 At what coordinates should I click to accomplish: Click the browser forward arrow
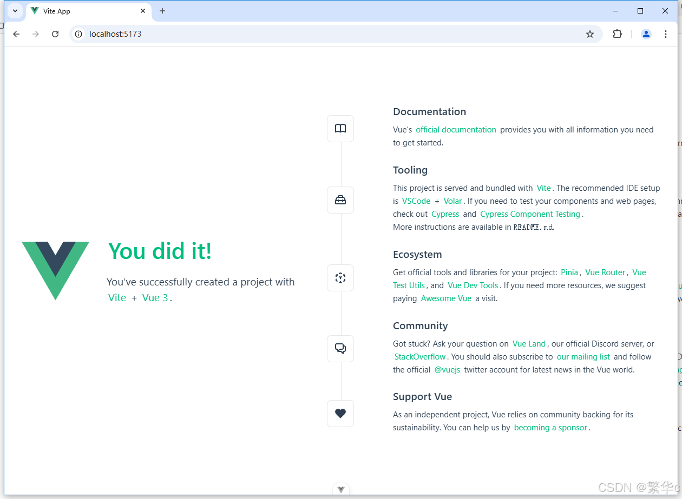click(36, 34)
